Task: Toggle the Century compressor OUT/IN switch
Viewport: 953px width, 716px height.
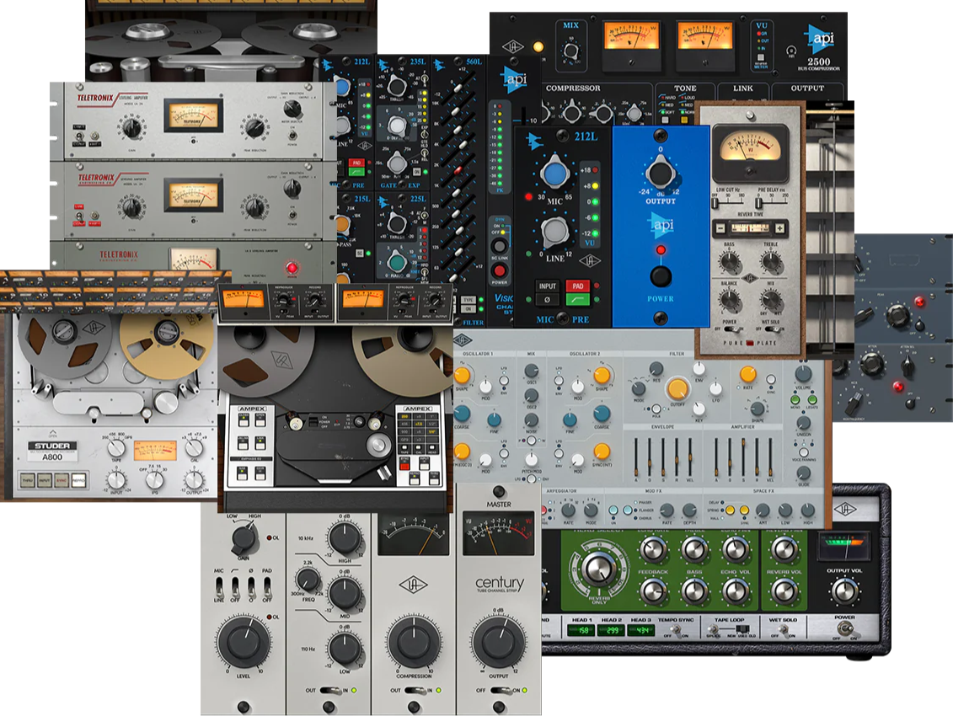Action: pyautogui.click(x=415, y=691)
